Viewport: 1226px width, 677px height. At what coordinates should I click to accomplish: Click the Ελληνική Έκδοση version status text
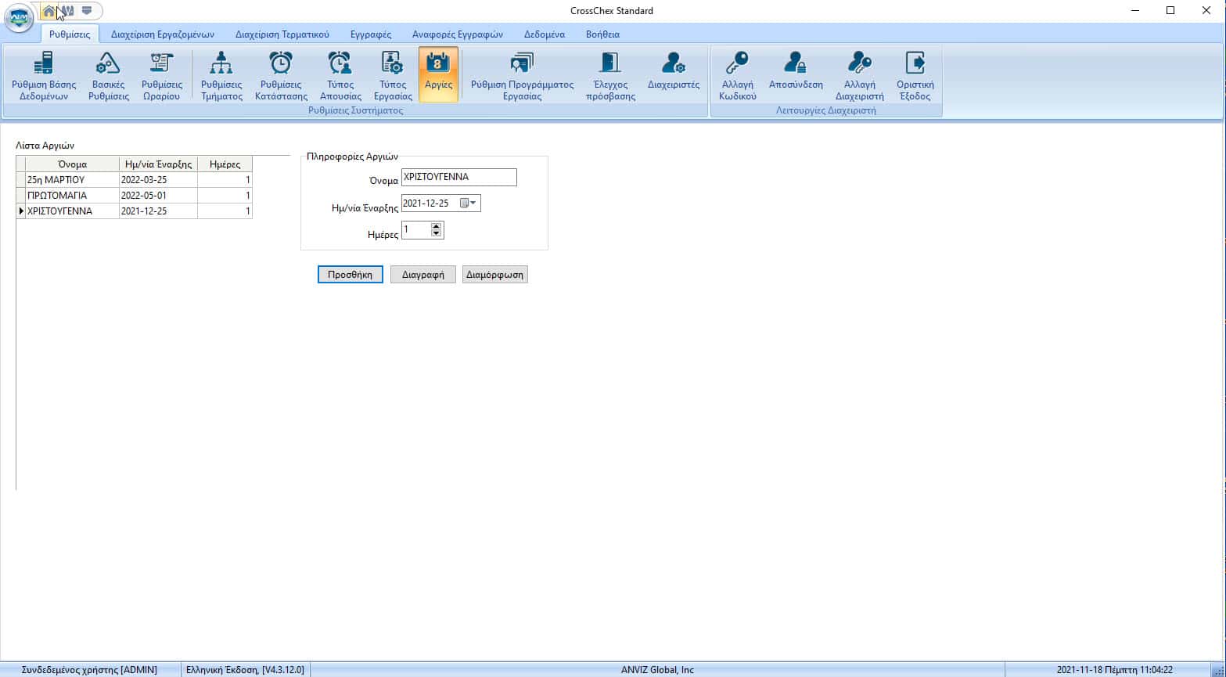(x=245, y=670)
